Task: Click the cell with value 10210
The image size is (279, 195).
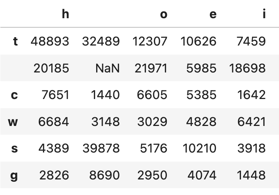Action: (x=199, y=148)
